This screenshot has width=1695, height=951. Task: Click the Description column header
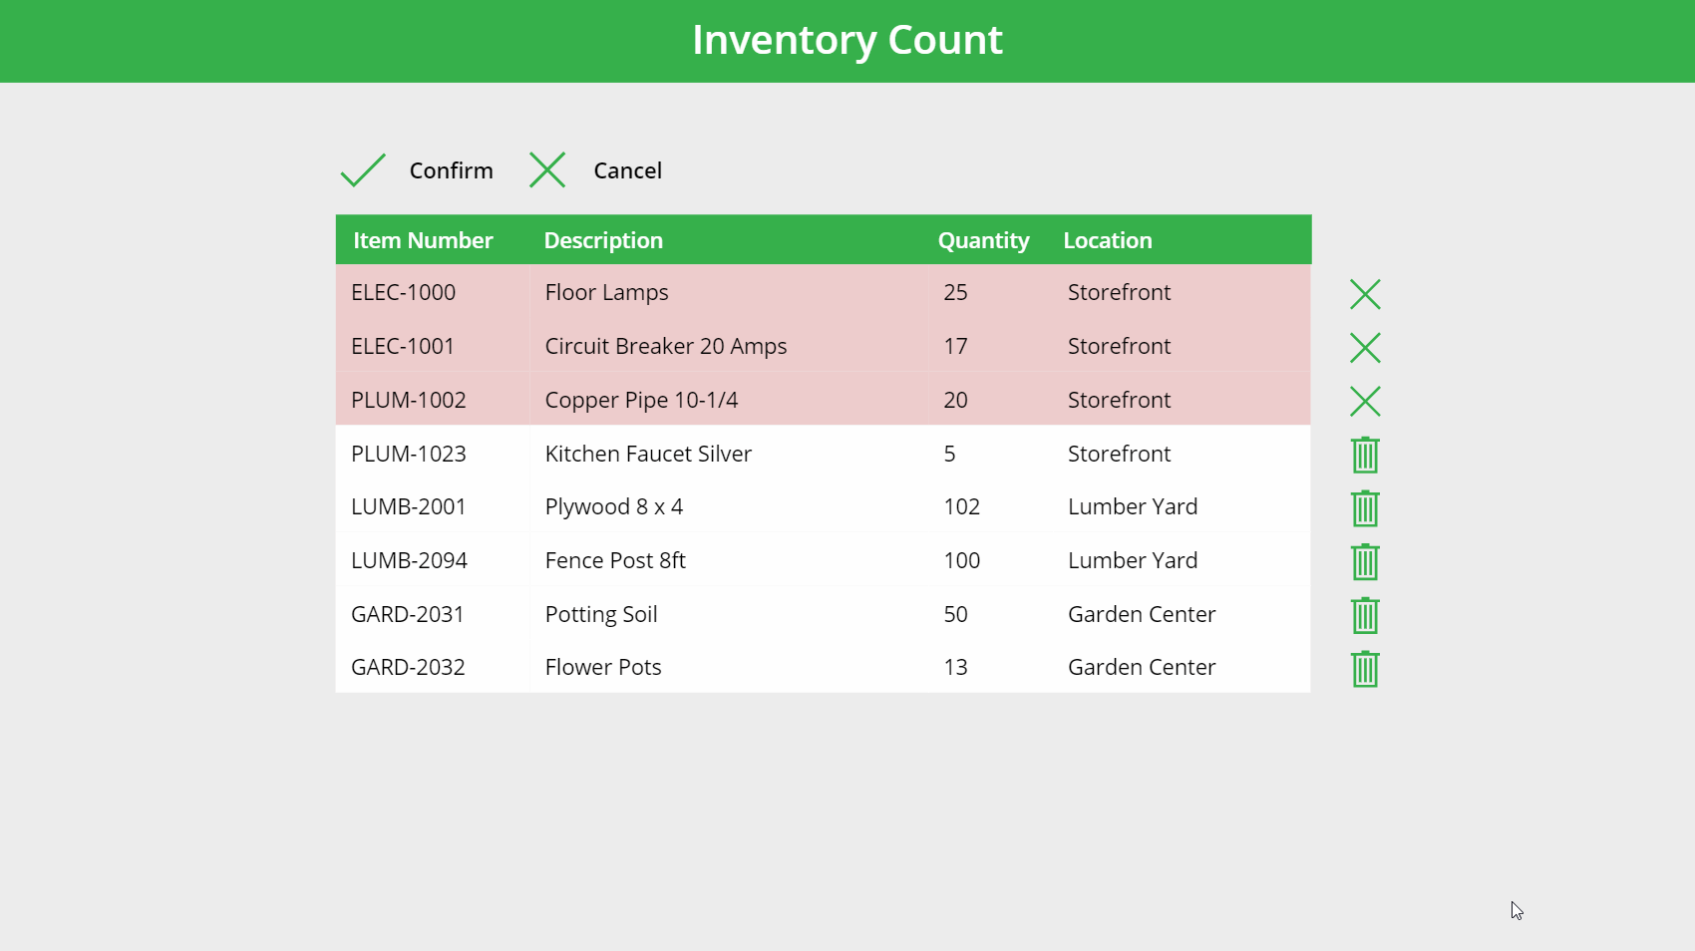[x=603, y=240]
